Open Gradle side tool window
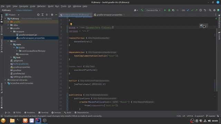The image size is (221, 124). 219,35
